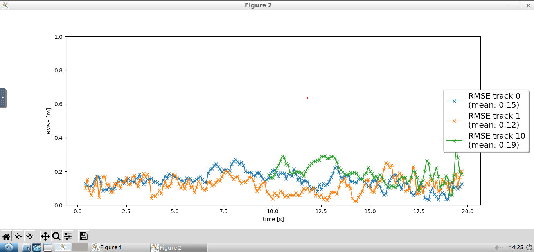The image size is (534, 252).
Task: Open the system tray volume control
Action: (498, 247)
